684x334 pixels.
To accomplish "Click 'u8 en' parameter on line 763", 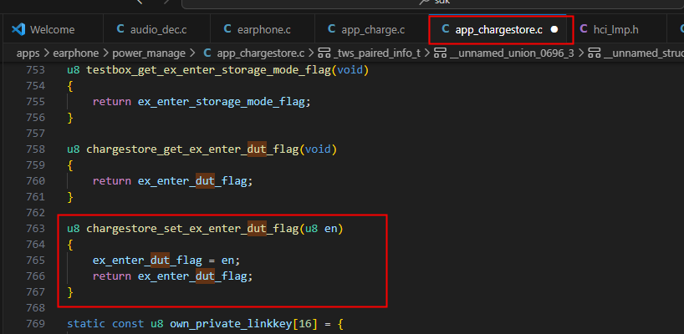I will click(321, 229).
